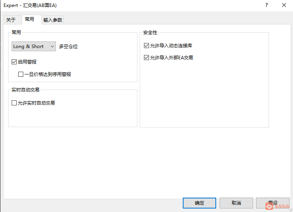Uncheck the 启用警报 checkbox
Screen dimensions: 293x212
coord(14,62)
